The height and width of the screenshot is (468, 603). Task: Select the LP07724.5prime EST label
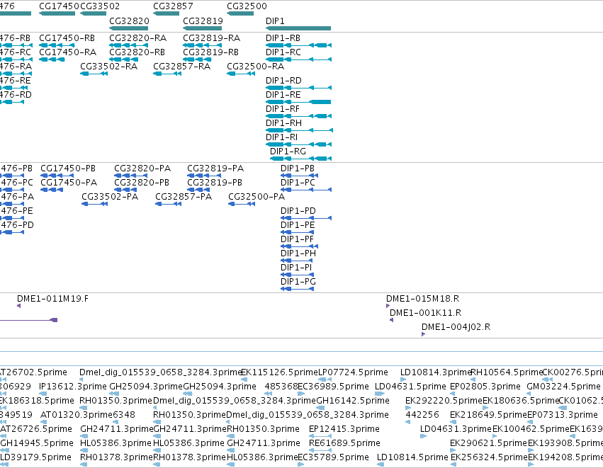point(353,372)
